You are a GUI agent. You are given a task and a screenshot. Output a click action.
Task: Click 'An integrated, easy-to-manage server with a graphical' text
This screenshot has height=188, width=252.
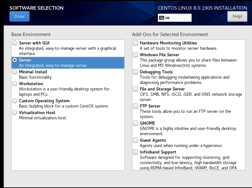68,51
